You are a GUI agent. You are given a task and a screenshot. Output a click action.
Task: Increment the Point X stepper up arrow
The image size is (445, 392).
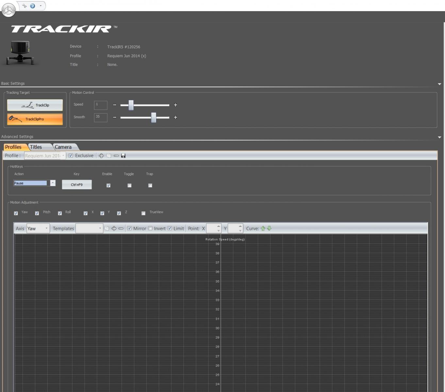(219, 226)
